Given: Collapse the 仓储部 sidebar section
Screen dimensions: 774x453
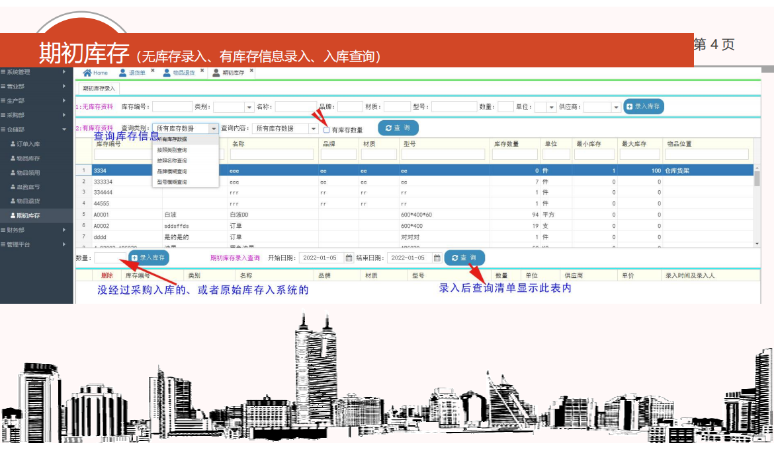Looking at the screenshot, I should (33, 129).
